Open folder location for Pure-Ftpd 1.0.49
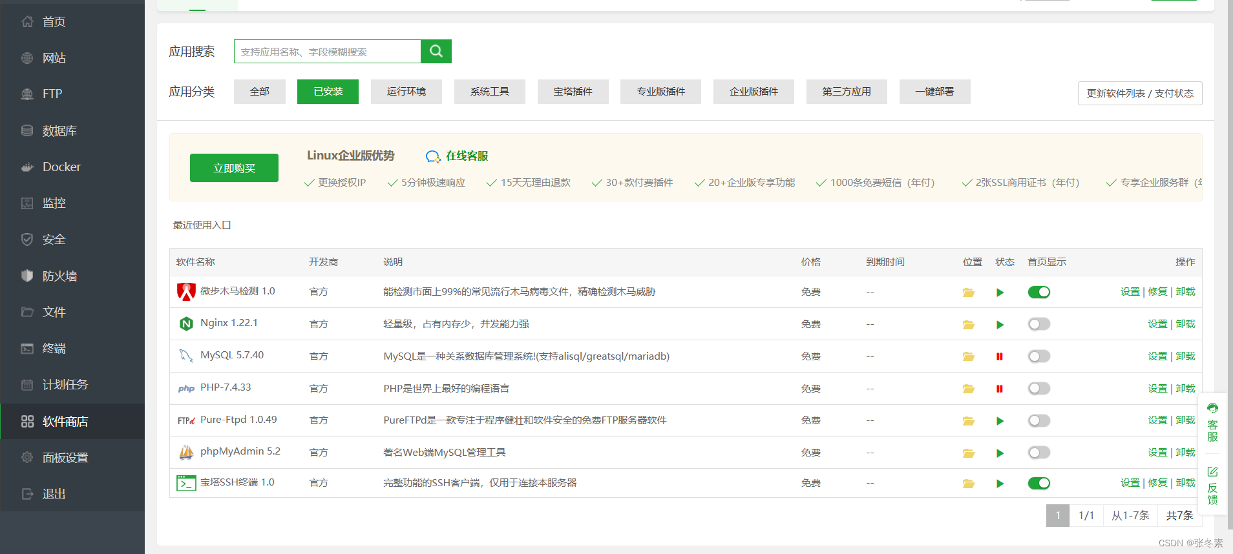 [x=968, y=421]
